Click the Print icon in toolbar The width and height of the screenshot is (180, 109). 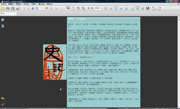(8, 8)
